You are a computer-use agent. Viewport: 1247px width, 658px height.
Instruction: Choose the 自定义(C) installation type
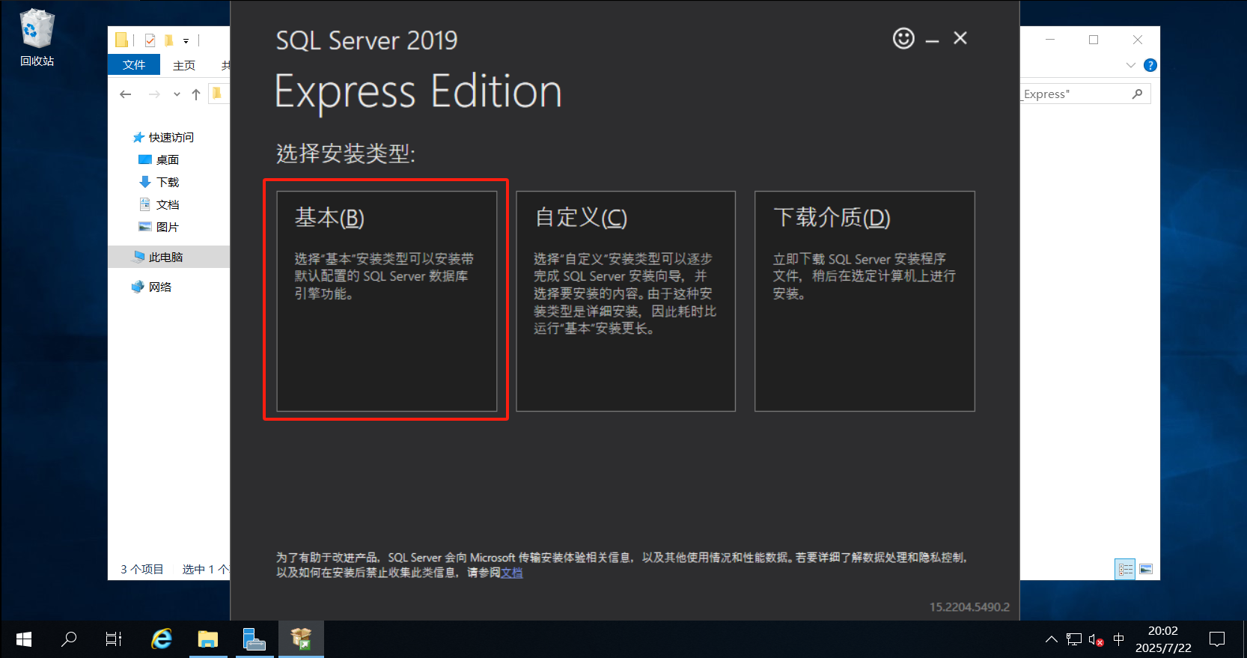click(x=626, y=301)
